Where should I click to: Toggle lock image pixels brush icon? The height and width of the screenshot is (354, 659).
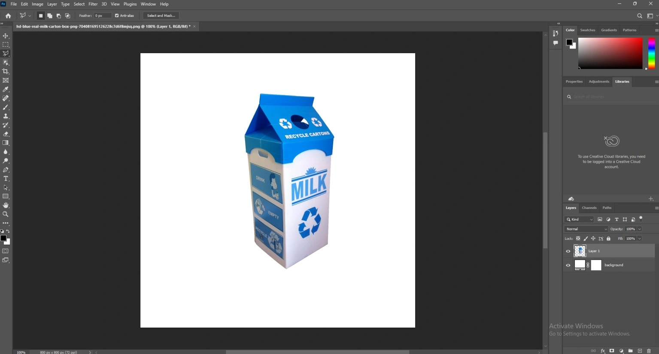[586, 239]
